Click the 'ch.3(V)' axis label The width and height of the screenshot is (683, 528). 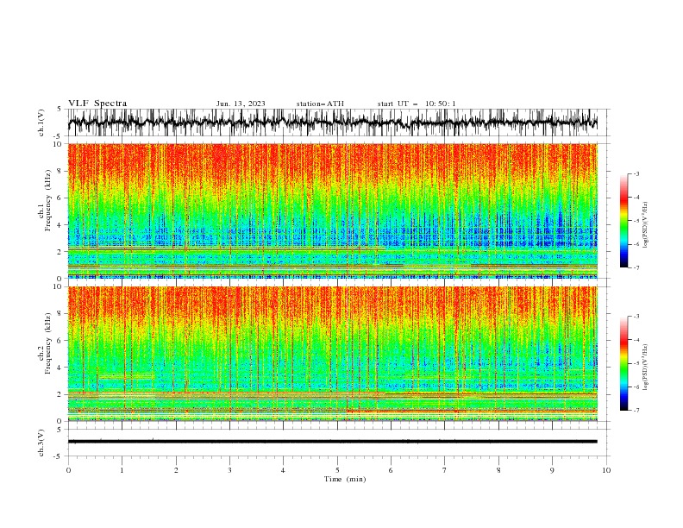click(x=41, y=443)
